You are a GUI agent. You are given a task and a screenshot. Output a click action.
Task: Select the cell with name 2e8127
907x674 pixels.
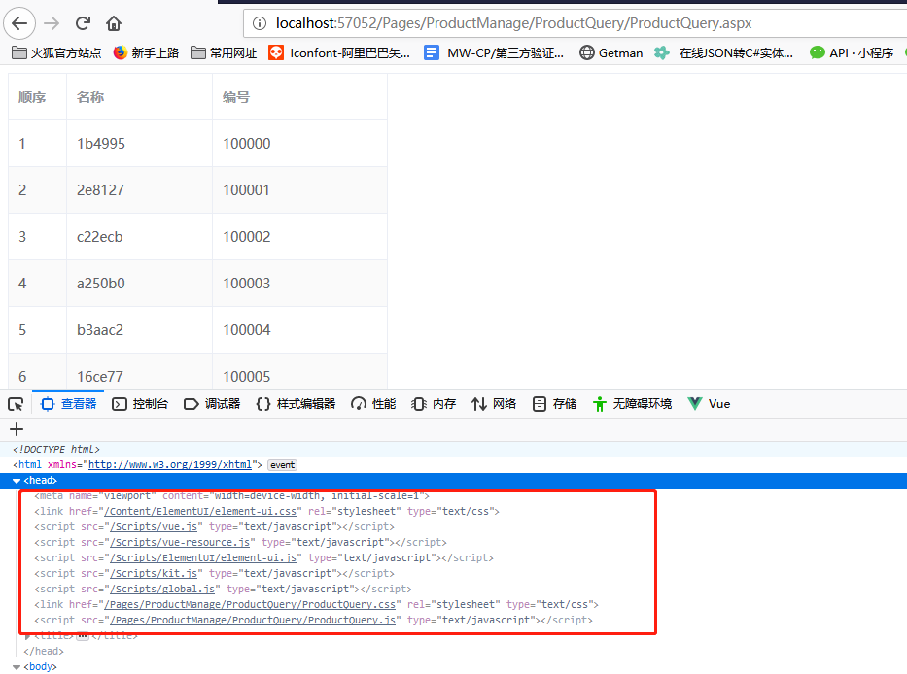coord(139,190)
